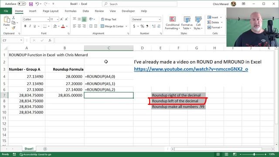Expand the Insert cells dropdown arrow
The image size is (279, 157).
pyautogui.click(x=221, y=17)
